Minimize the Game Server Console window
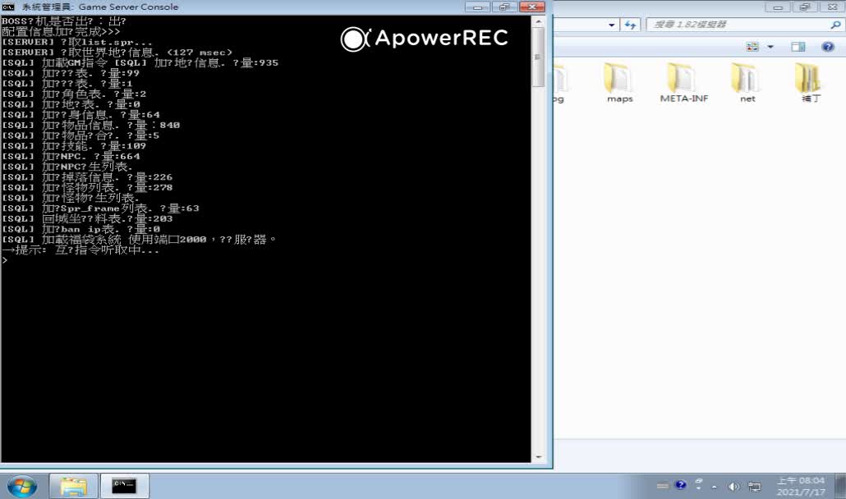 (477, 7)
